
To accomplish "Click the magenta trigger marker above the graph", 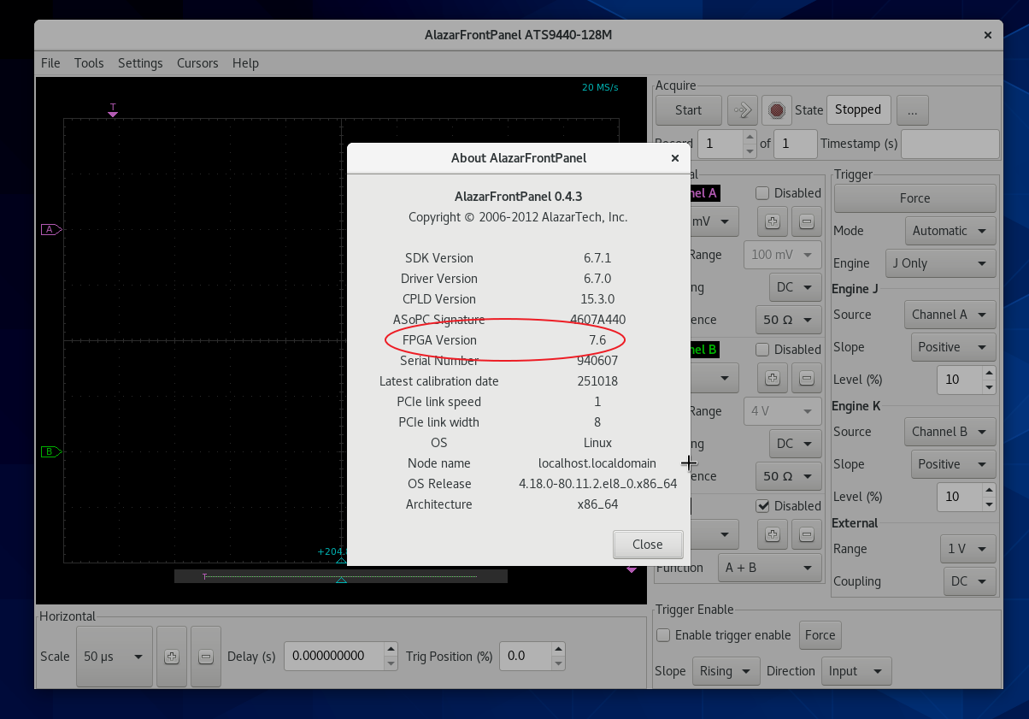I will [x=113, y=109].
